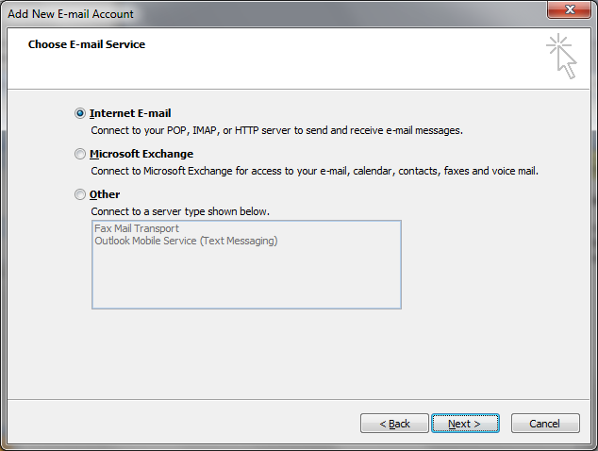Choose the Microsoft Exchange radio button
This screenshot has width=598, height=451.
pyautogui.click(x=79, y=154)
